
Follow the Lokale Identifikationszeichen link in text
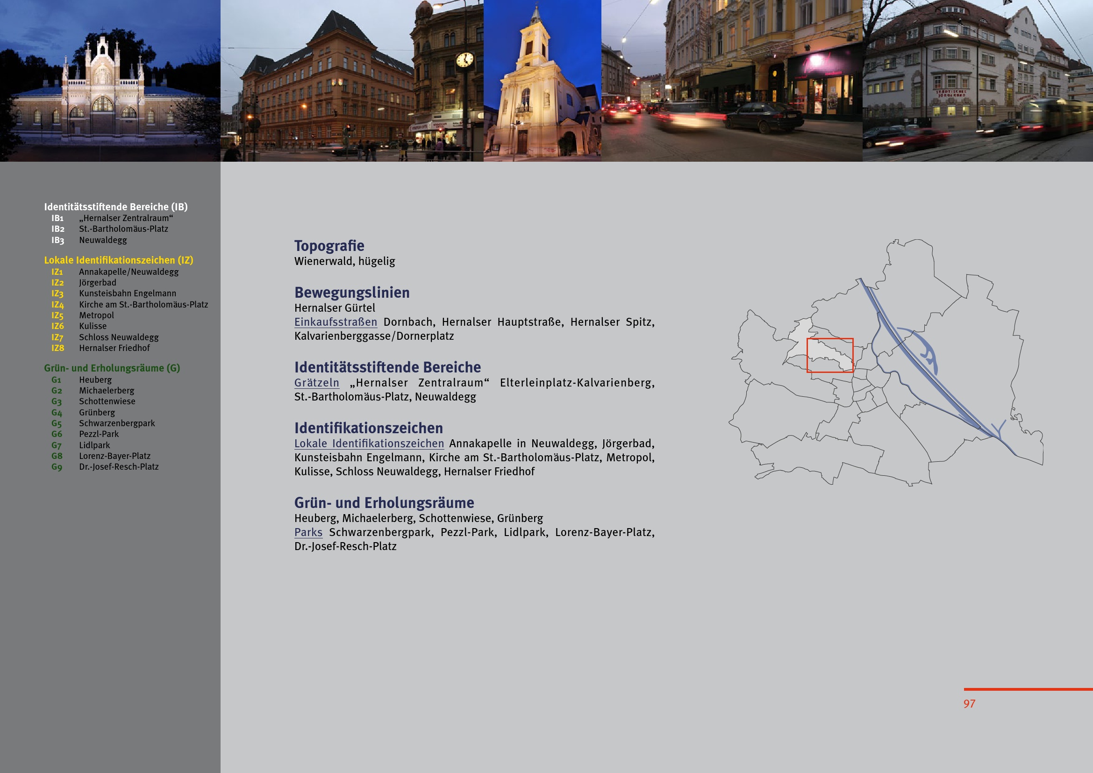pos(369,444)
